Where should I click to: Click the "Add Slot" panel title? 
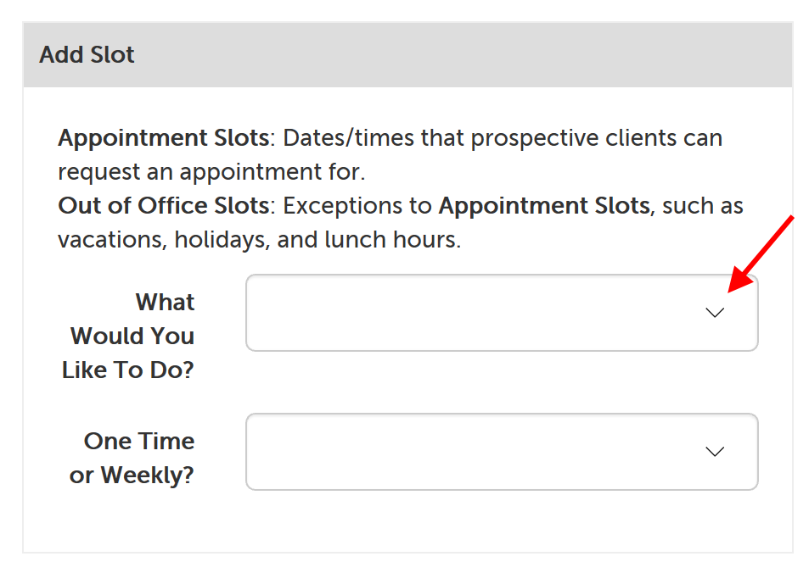(87, 55)
